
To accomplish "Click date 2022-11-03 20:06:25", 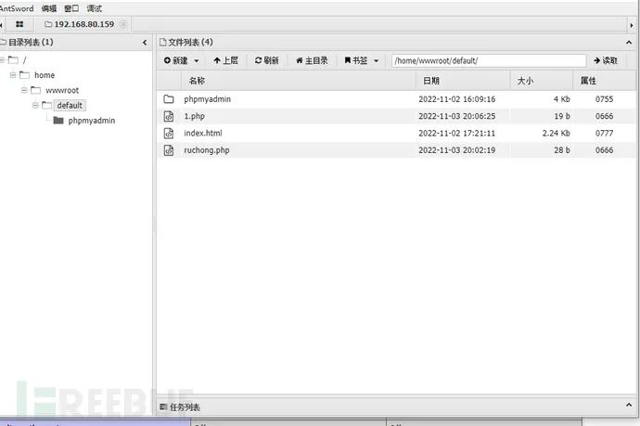I will 457,116.
